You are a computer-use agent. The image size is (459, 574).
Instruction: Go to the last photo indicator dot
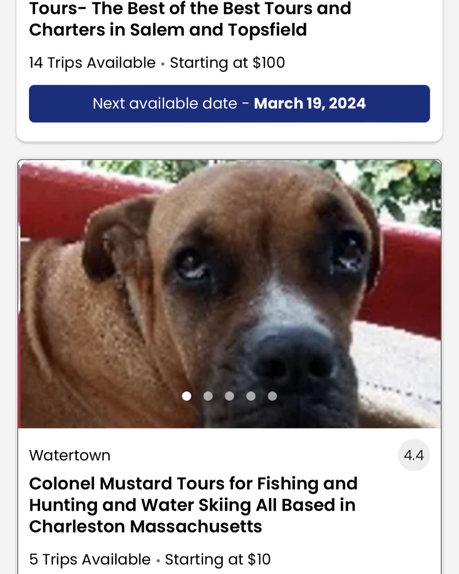click(x=272, y=396)
